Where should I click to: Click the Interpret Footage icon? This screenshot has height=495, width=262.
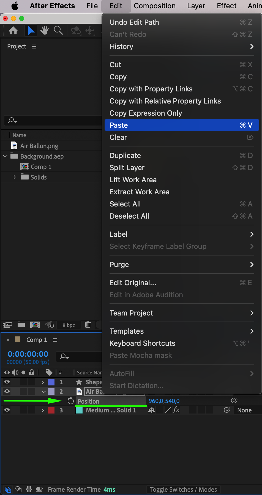pyautogui.click(x=7, y=325)
